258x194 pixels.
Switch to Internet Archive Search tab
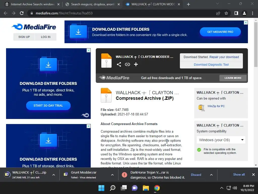pyautogui.click(x=33, y=4)
